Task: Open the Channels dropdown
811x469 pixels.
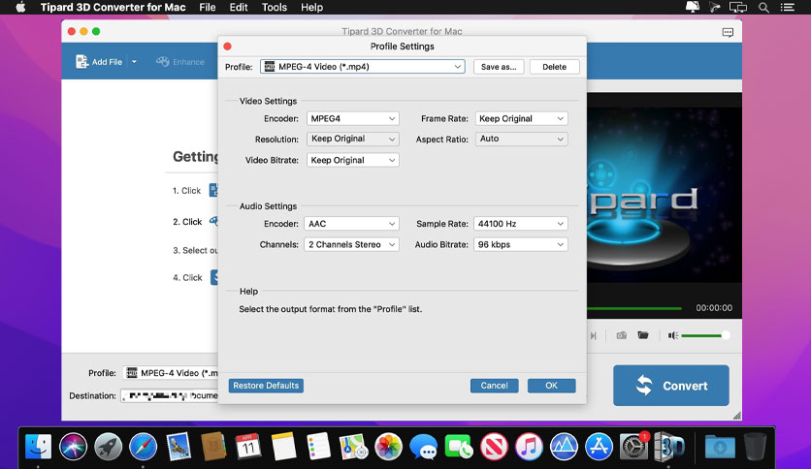Action: point(351,244)
